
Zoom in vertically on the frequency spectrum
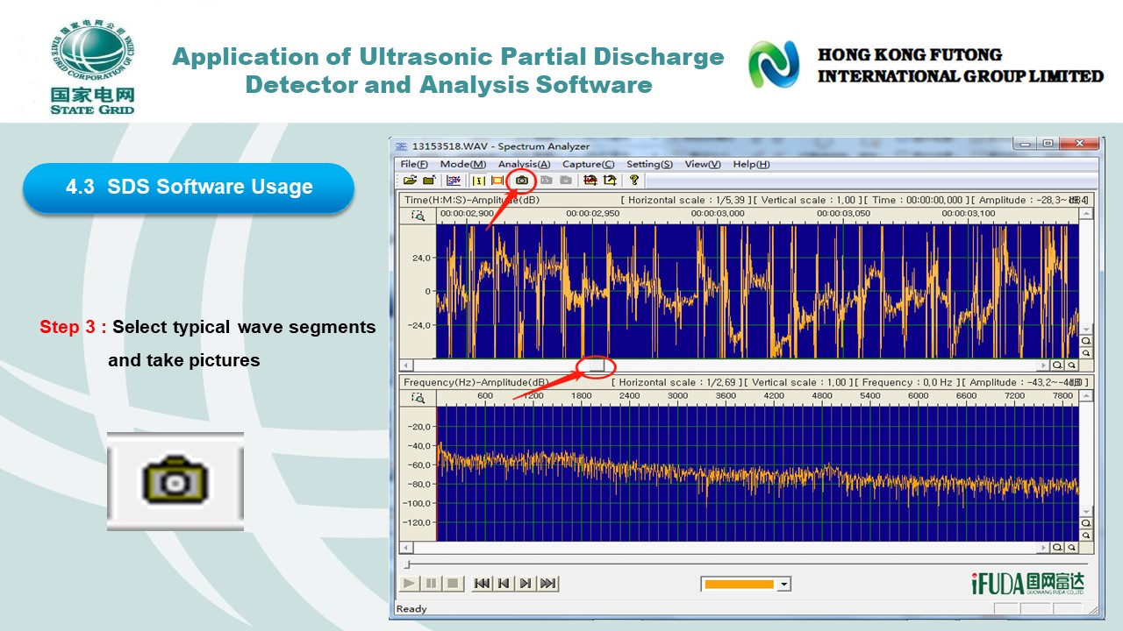[1085, 523]
